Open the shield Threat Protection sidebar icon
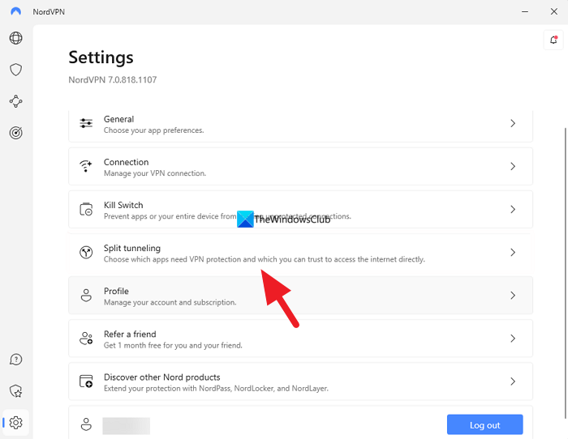Viewport: 568px width, 439px height. [x=15, y=70]
